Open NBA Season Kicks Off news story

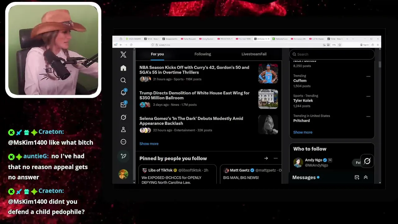194,70
